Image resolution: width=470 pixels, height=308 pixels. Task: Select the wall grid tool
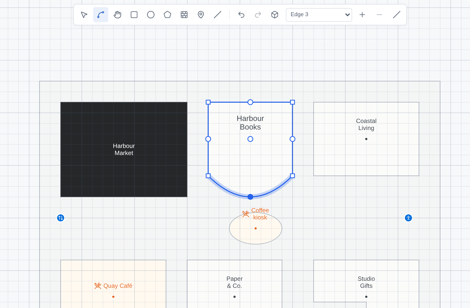click(x=184, y=15)
